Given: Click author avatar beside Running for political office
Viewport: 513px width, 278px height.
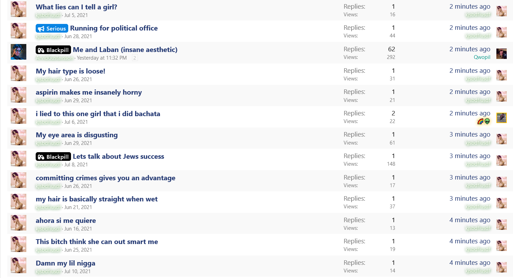Looking at the screenshot, I should tap(18, 31).
